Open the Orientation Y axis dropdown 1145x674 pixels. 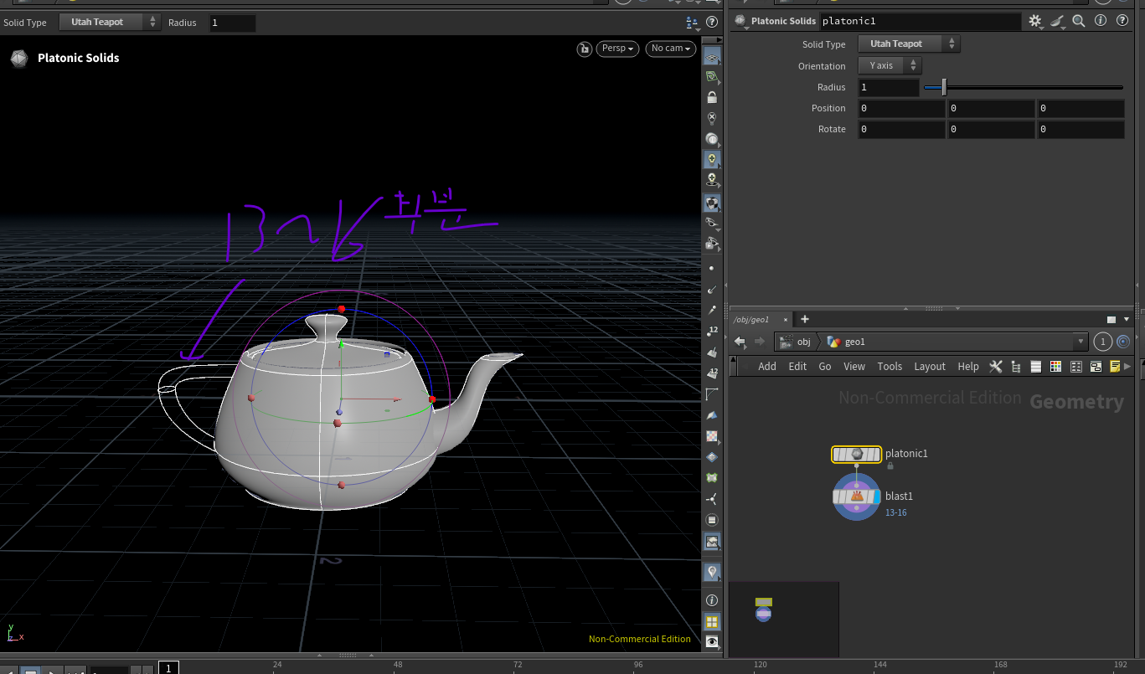tap(890, 65)
